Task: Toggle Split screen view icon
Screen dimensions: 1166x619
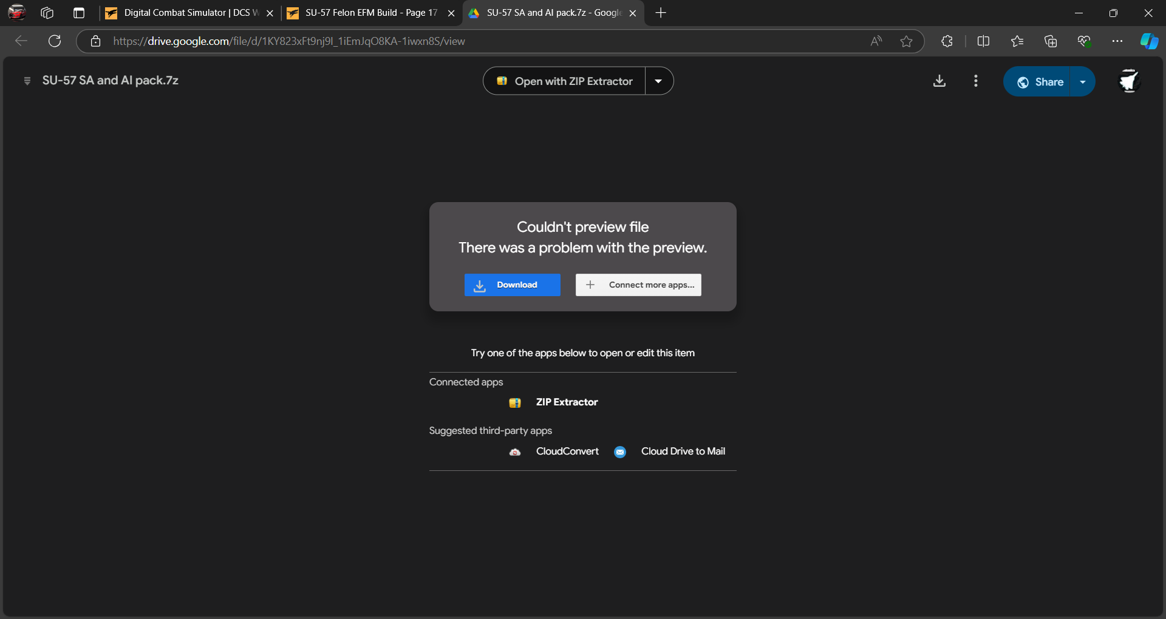Action: click(983, 41)
